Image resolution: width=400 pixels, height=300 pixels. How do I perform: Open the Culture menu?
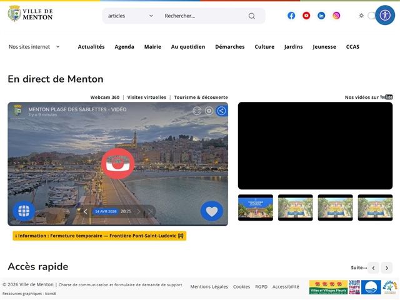(x=264, y=47)
